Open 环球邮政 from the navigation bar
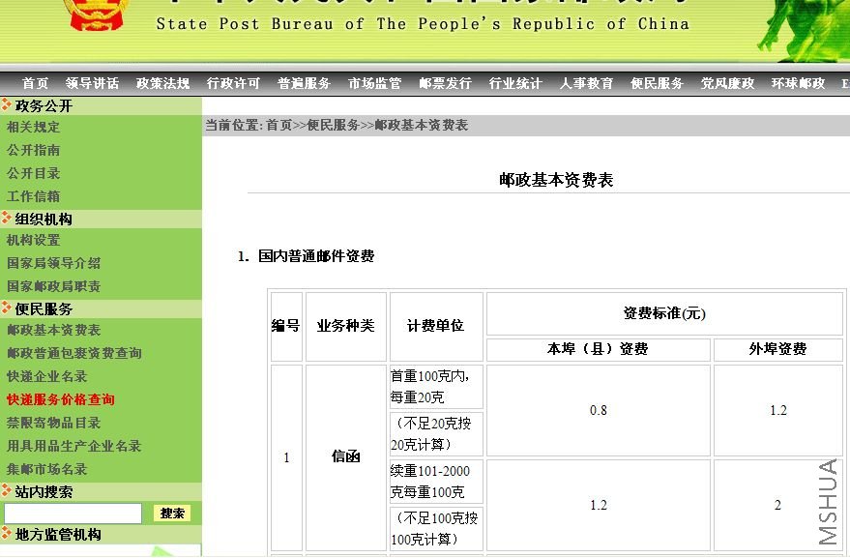 point(798,83)
